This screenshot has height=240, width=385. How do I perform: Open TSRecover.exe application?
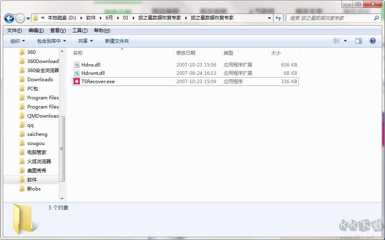point(98,82)
